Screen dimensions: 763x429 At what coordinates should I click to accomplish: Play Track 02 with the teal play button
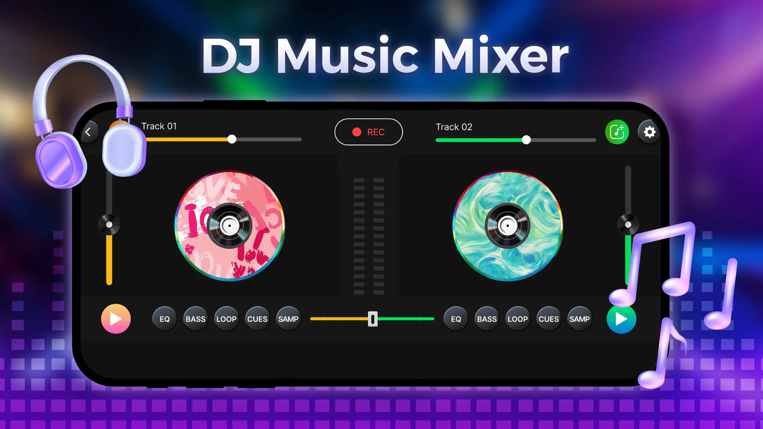coord(621,319)
